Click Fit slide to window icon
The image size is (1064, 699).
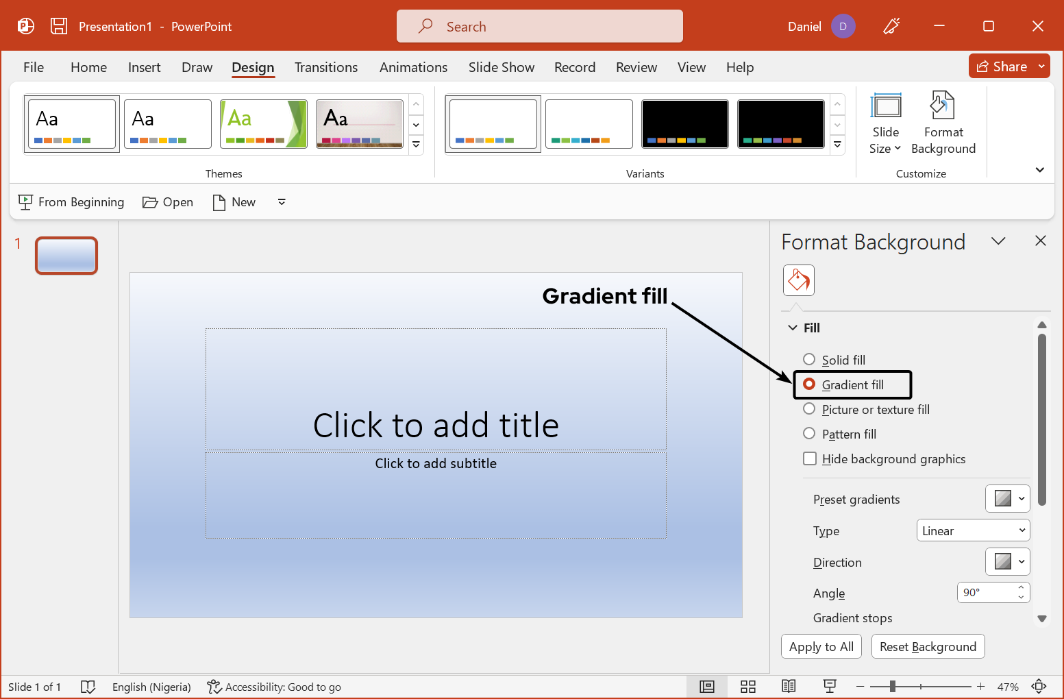point(1039,687)
